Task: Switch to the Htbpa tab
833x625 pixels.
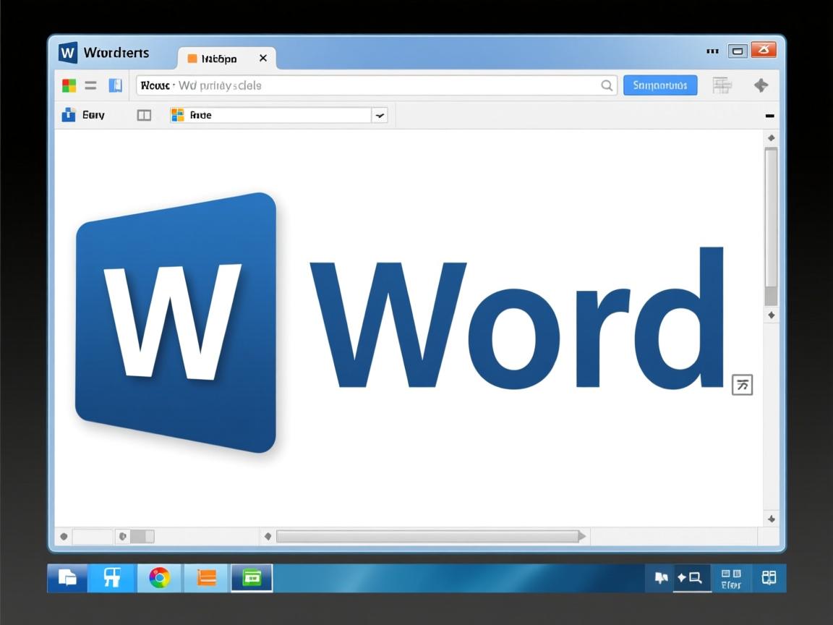Action: [217, 58]
